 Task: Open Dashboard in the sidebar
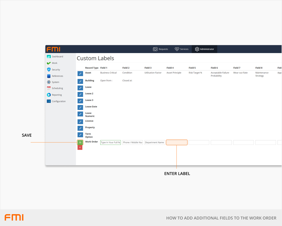(x=57, y=57)
